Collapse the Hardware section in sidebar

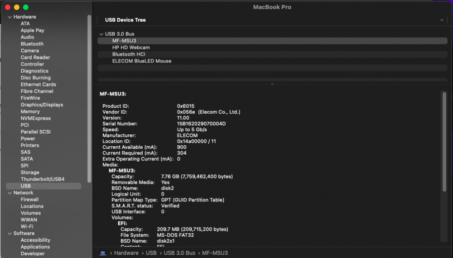pyautogui.click(x=10, y=17)
